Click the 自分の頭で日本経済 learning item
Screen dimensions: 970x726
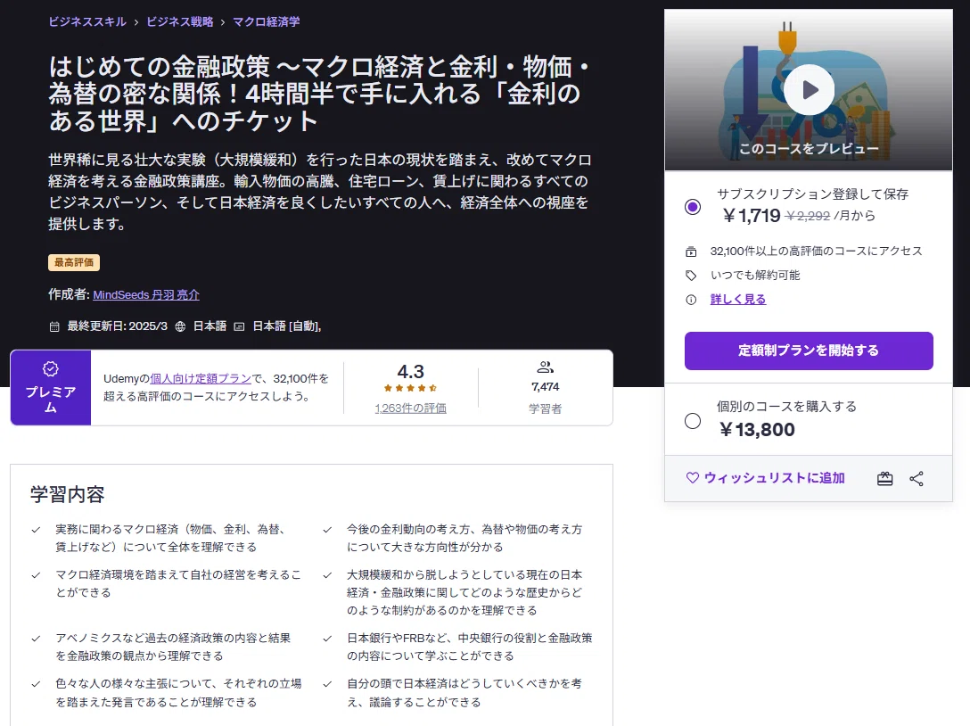tap(464, 693)
